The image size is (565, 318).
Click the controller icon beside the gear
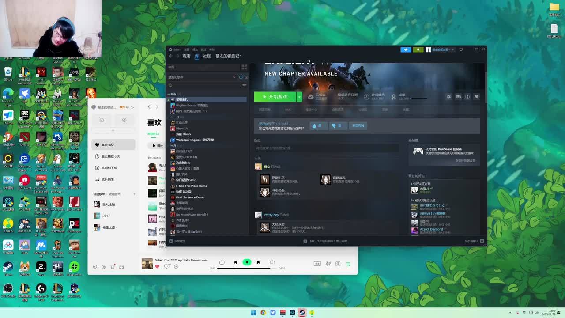[458, 97]
